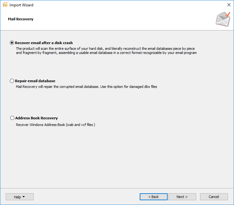This screenshot has height=205, width=234.
Task: Choose the 'Repair email database' radio button
Action: tap(12, 81)
